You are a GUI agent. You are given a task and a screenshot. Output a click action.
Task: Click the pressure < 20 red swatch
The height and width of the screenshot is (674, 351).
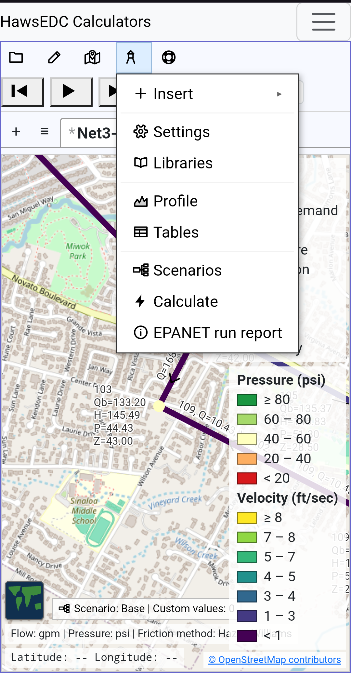click(x=247, y=478)
